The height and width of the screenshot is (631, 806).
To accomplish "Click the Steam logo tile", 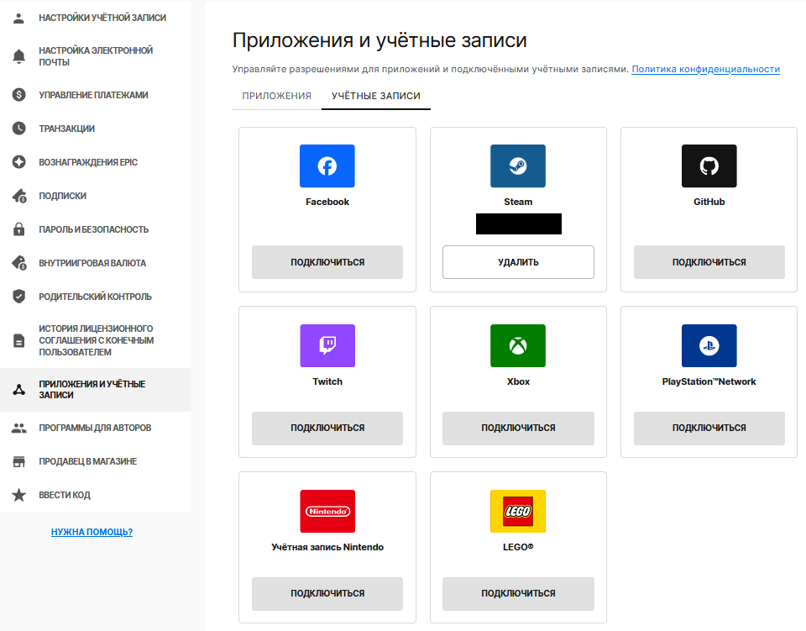I will (x=518, y=166).
